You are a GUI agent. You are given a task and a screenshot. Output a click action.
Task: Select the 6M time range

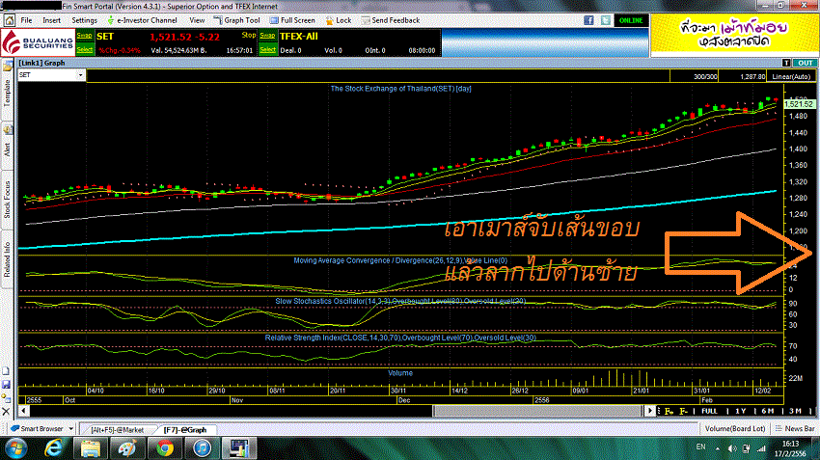767,412
